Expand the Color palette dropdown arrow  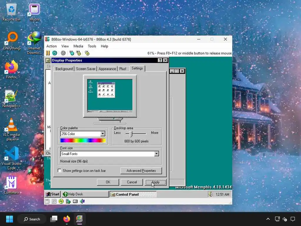103,134
